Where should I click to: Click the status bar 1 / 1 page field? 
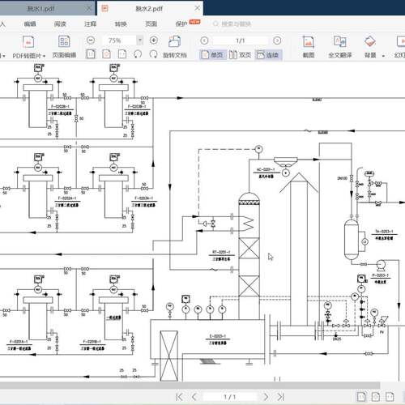coord(230,397)
